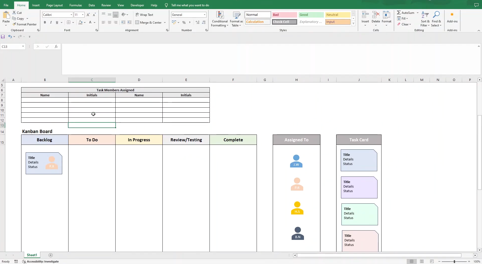Open the font name dropdown
Viewport: 482px width, 264px height.
point(71,15)
